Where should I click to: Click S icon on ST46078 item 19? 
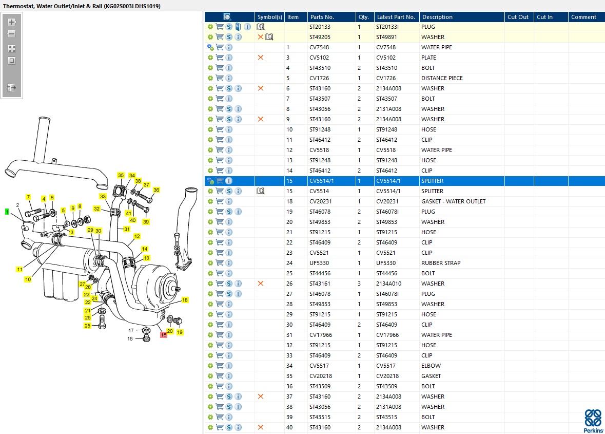click(x=229, y=212)
